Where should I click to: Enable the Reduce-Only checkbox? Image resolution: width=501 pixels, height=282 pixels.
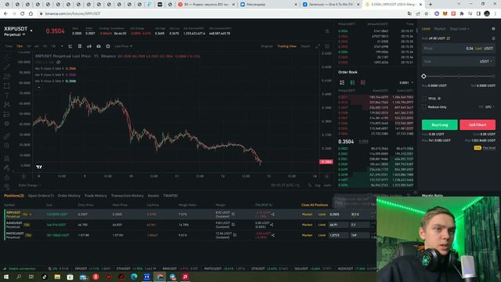click(424, 107)
